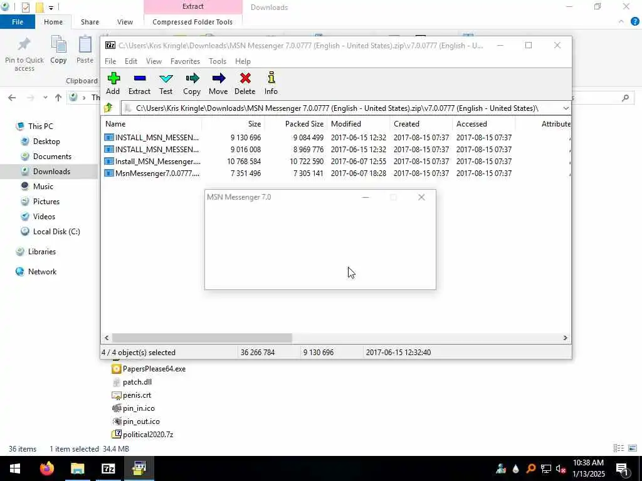
Task: Launch Firefox from the taskbar
Action: pyautogui.click(x=46, y=468)
